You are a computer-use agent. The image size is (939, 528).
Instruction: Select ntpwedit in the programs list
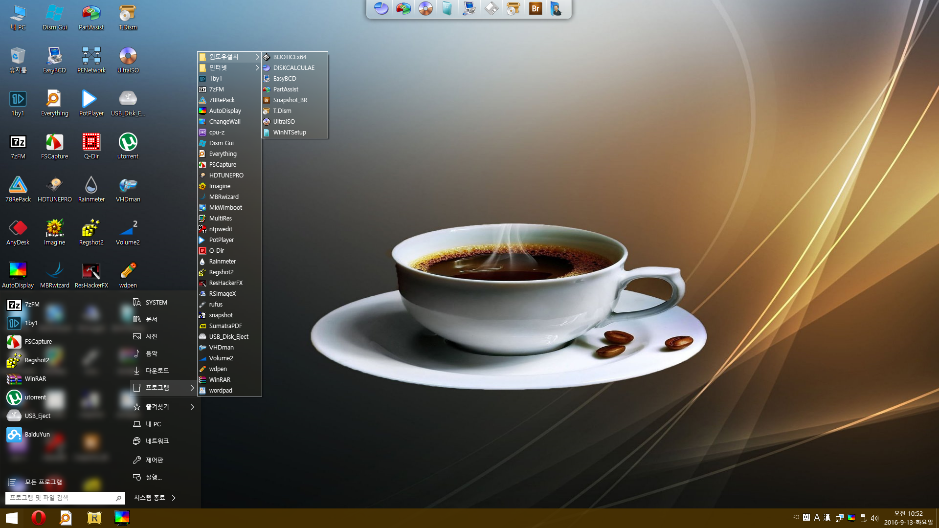[x=229, y=229]
